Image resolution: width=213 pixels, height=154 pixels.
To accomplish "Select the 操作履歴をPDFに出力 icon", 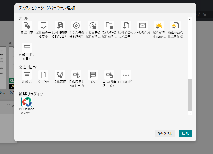I will tap(76, 75).
